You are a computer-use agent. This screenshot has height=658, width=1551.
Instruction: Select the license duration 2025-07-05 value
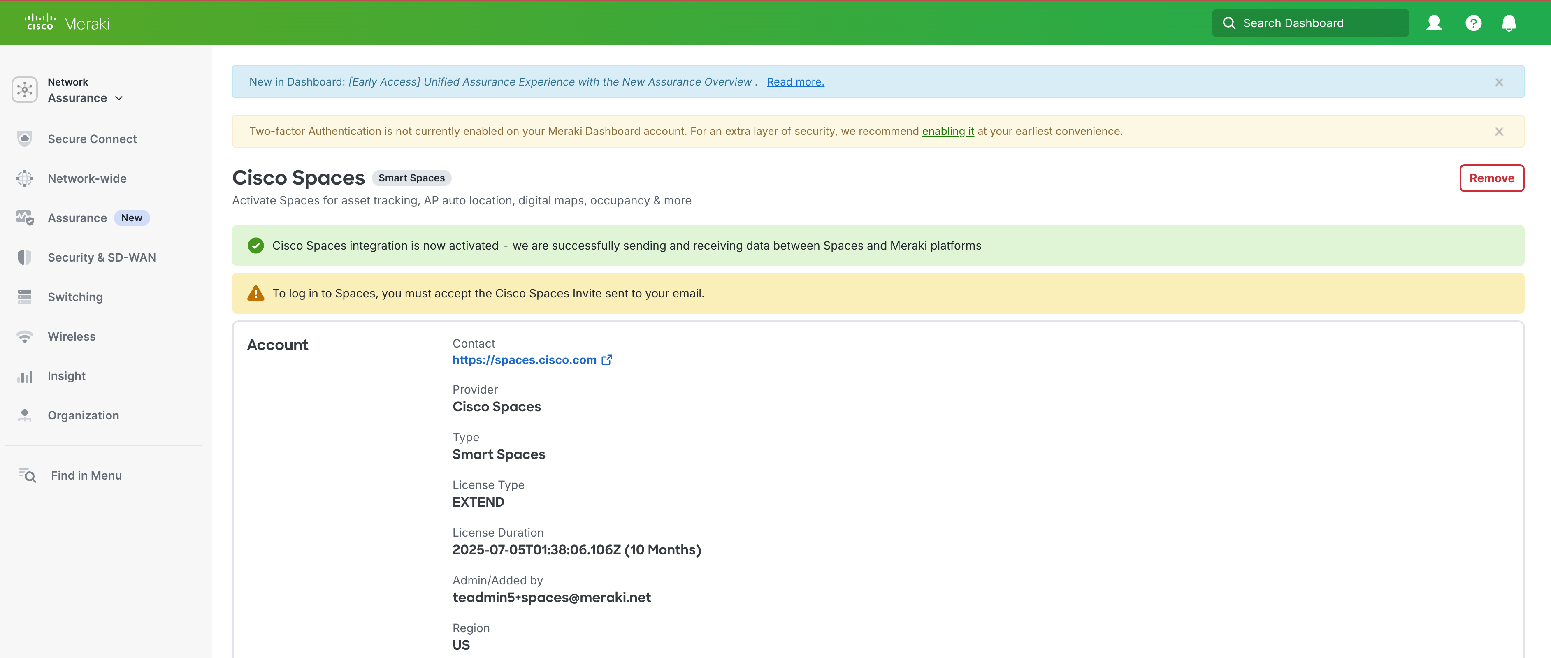577,550
